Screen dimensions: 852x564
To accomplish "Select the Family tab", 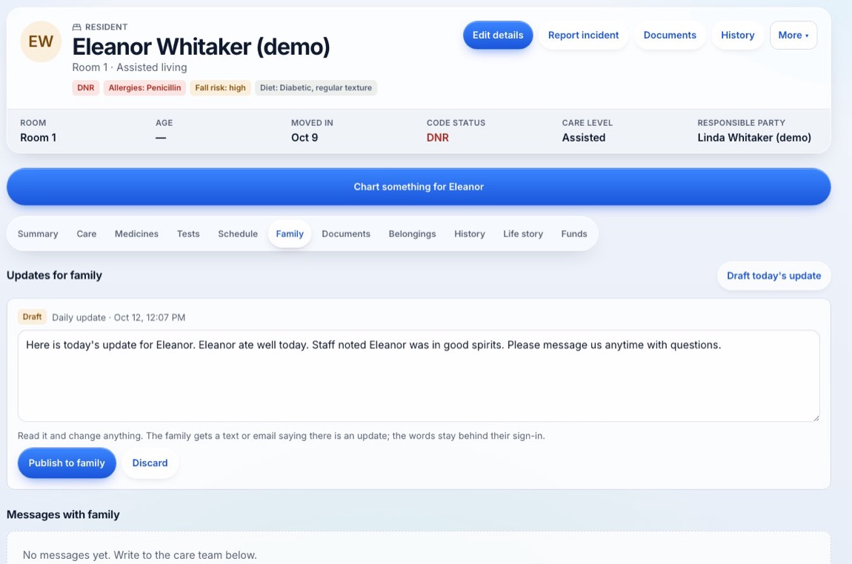I will (x=290, y=233).
